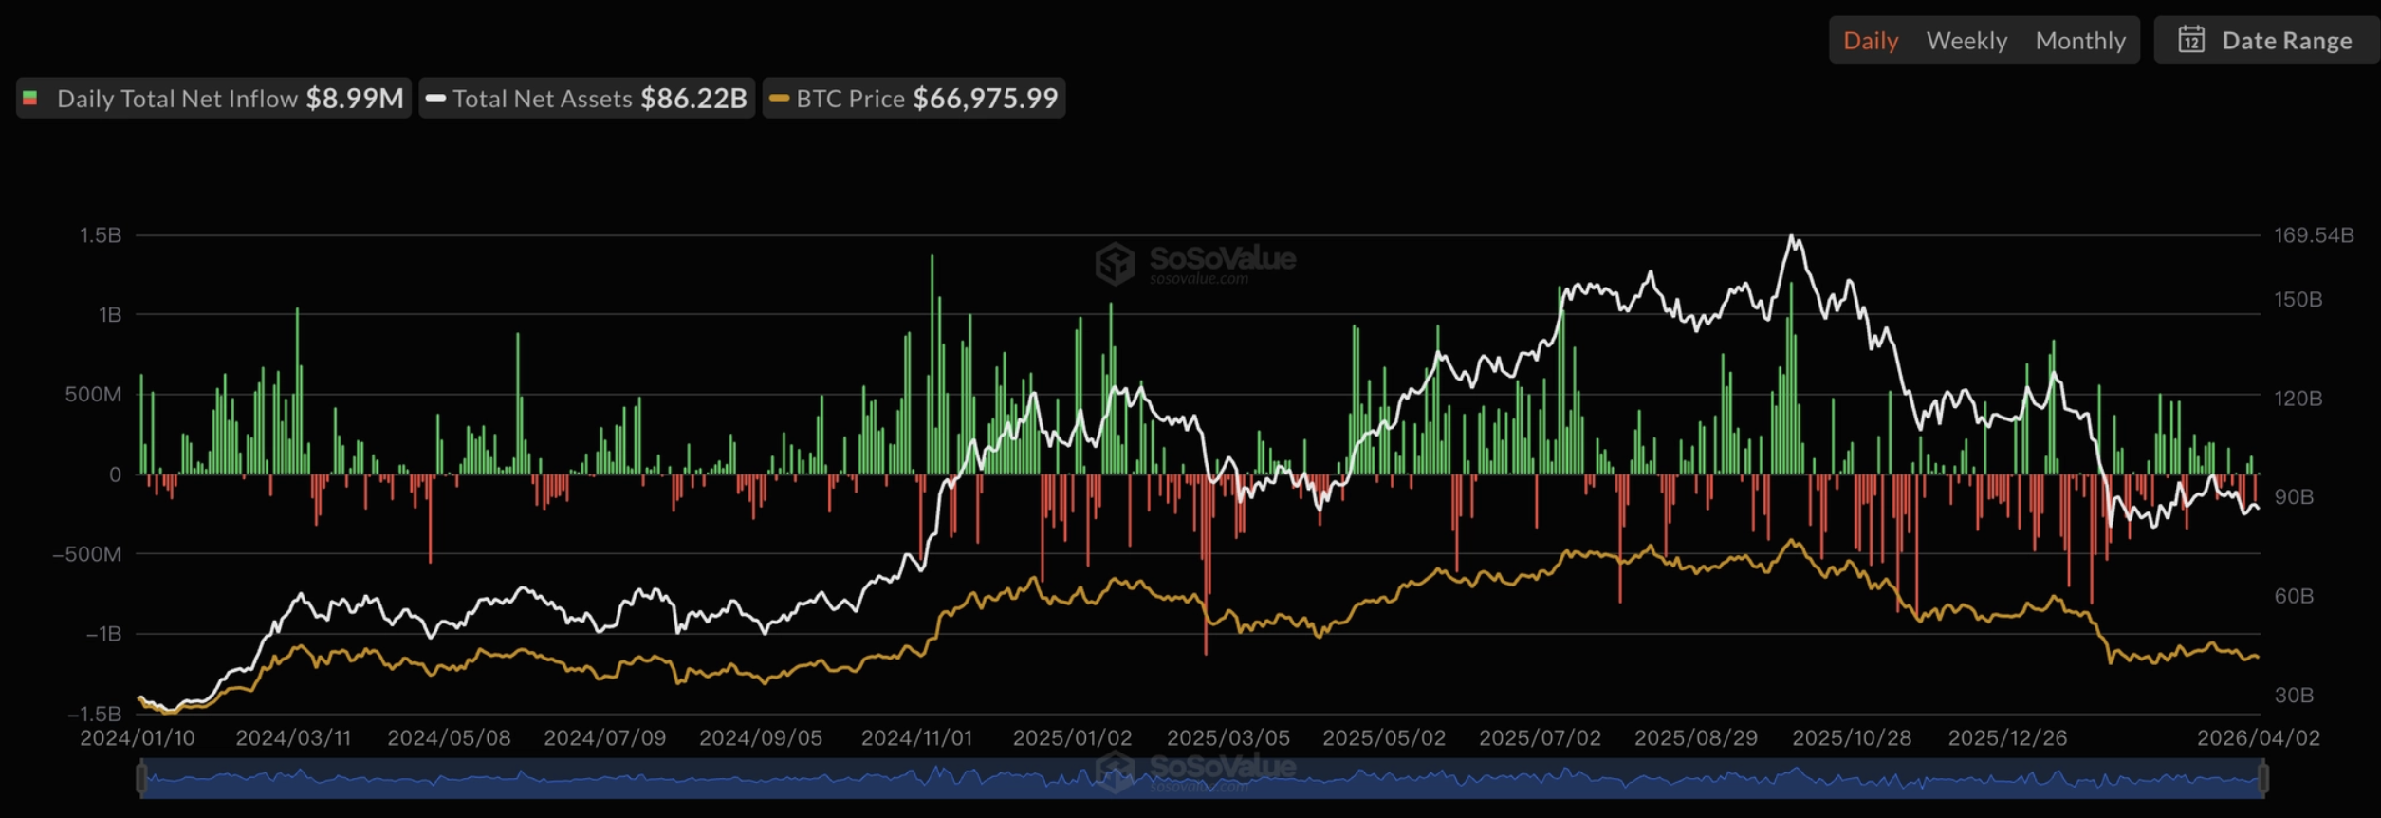The height and width of the screenshot is (818, 2381).
Task: Click the red-green Net Inflow legend swatch
Action: pyautogui.click(x=30, y=99)
